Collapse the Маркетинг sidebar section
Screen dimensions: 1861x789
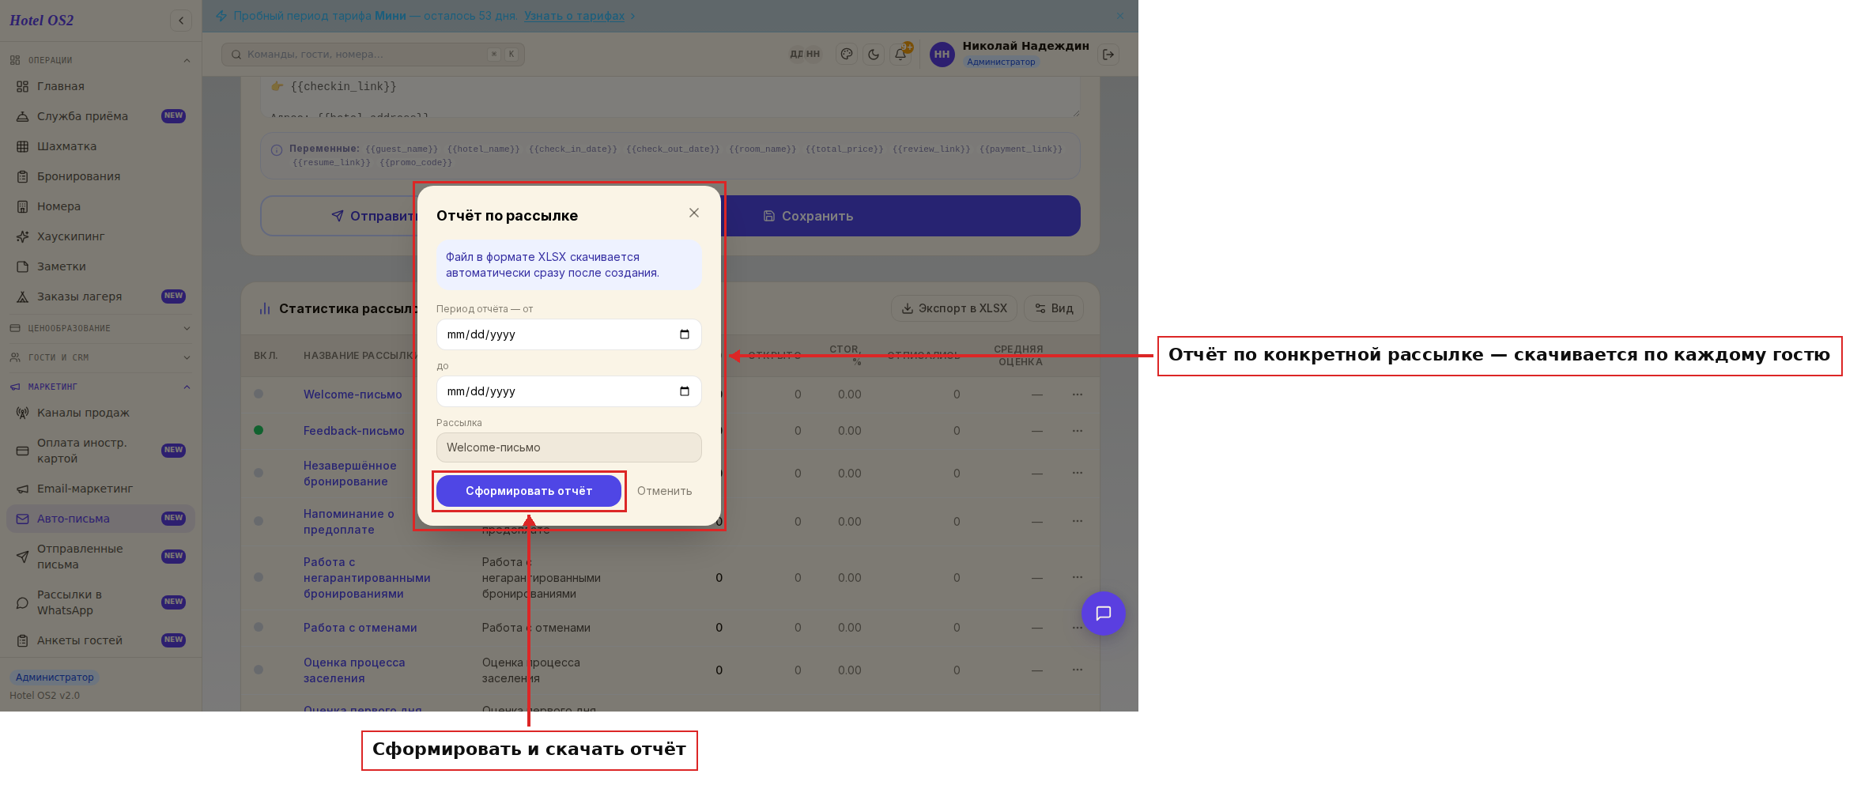100,387
